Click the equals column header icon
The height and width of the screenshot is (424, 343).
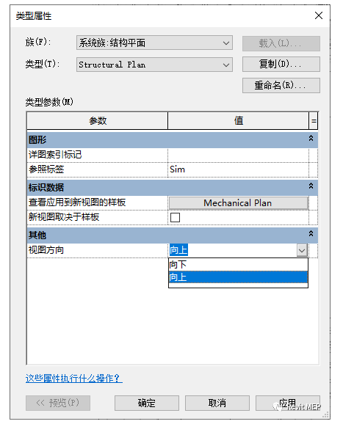(314, 120)
